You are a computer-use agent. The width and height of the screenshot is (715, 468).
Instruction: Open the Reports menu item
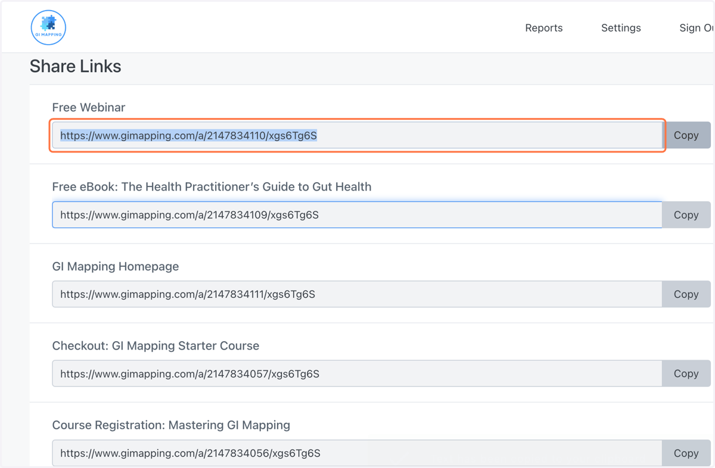543,28
